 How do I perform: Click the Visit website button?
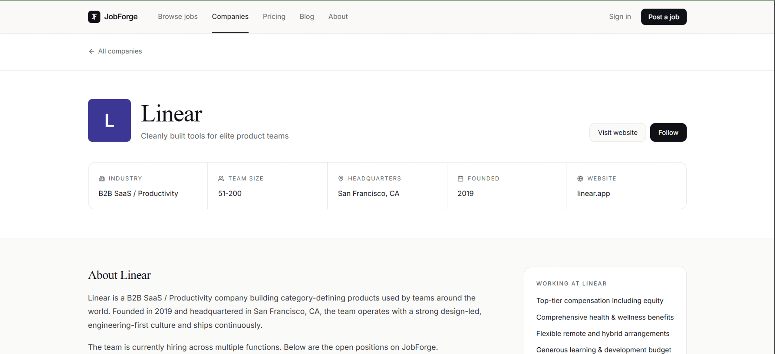[618, 133]
